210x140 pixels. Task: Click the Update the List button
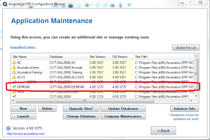click(x=186, y=48)
